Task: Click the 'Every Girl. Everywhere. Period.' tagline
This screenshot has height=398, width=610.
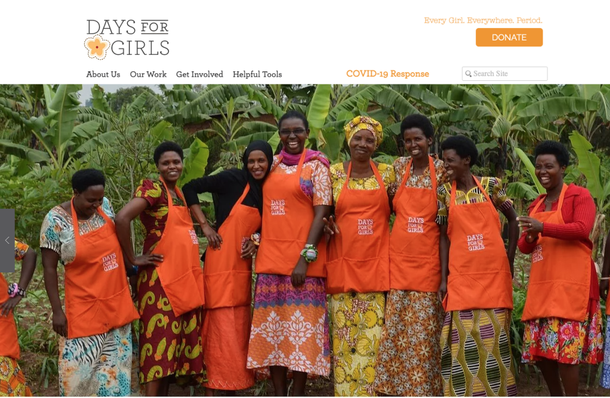Action: (483, 20)
